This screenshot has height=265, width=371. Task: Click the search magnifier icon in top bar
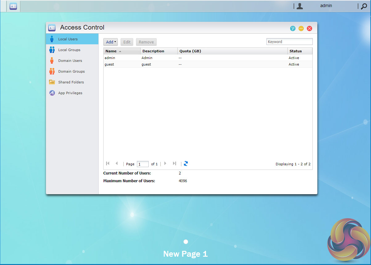pos(364,6)
